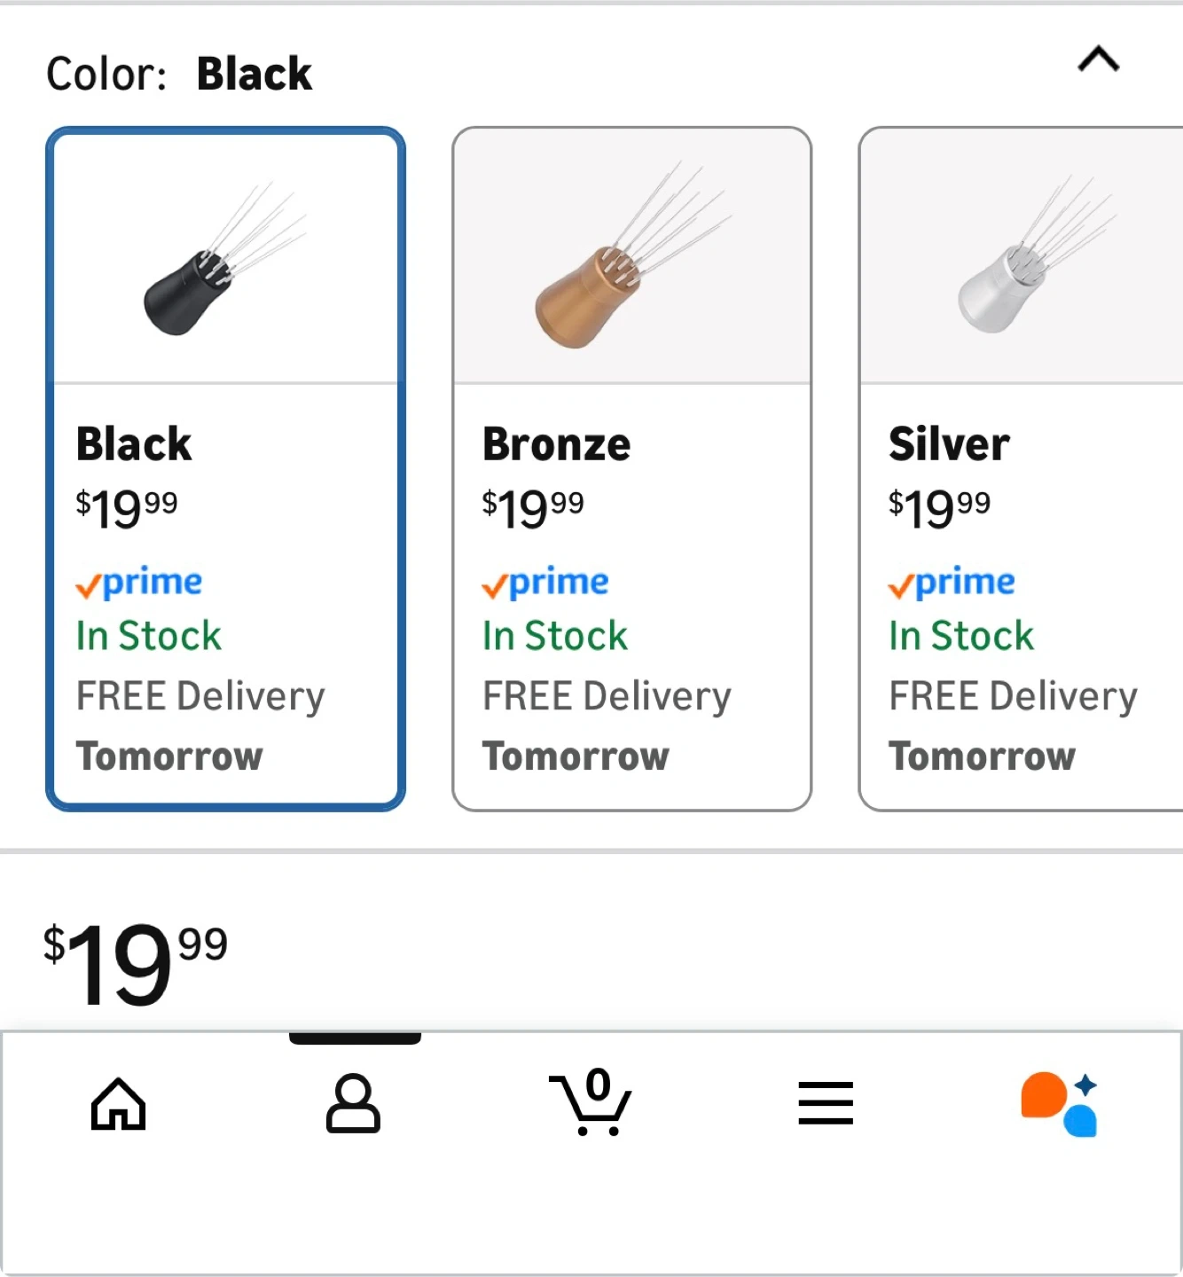Click the prime badge under Bronze
Image resolution: width=1183 pixels, height=1277 pixels.
tap(545, 584)
